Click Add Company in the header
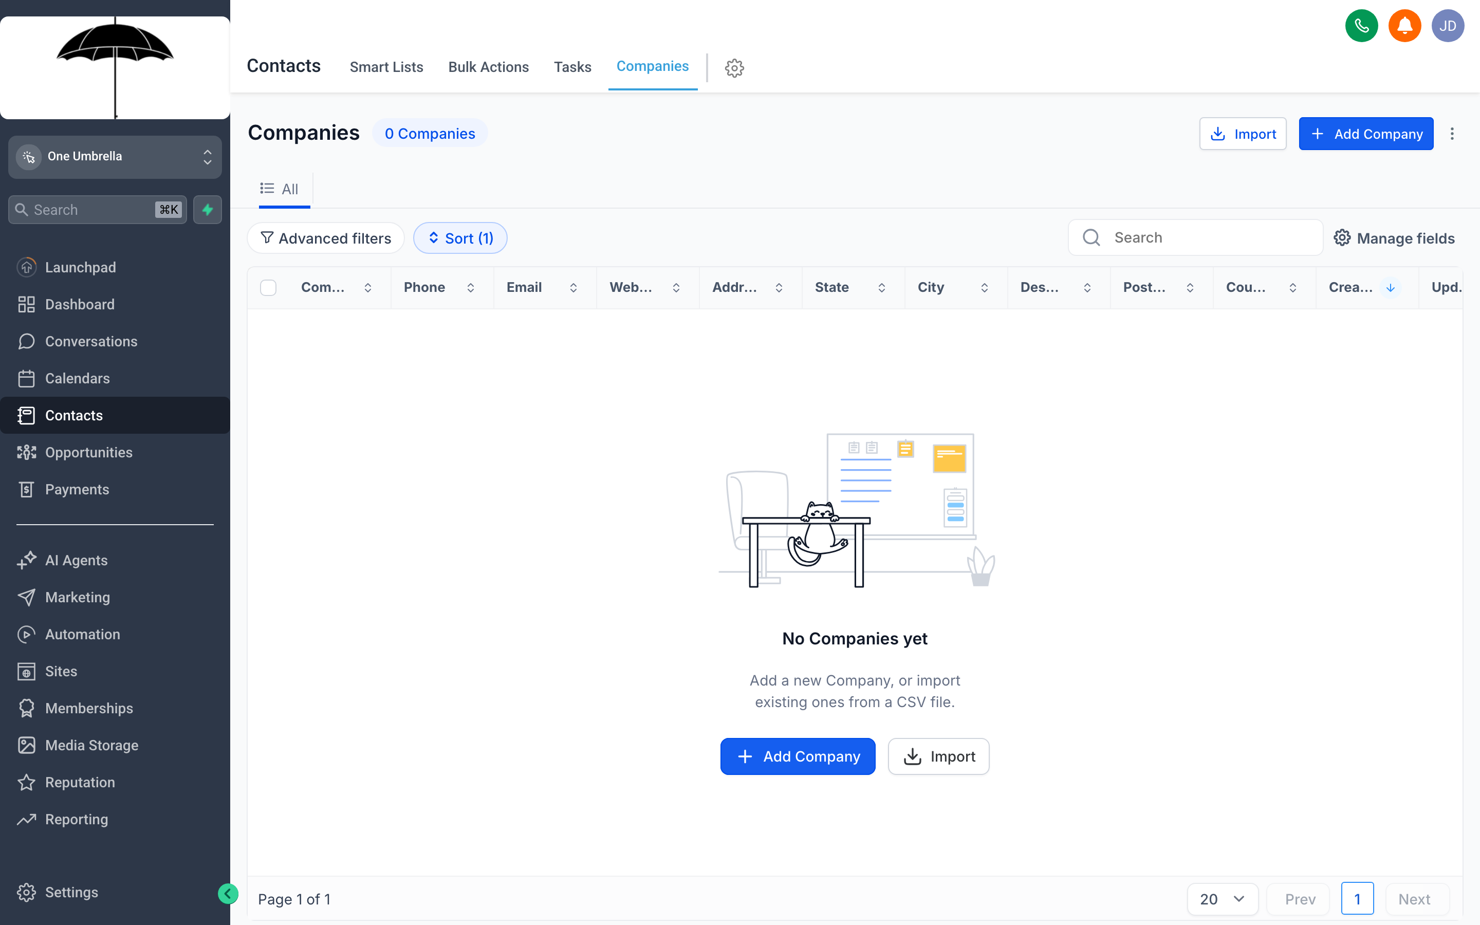 click(x=1365, y=134)
